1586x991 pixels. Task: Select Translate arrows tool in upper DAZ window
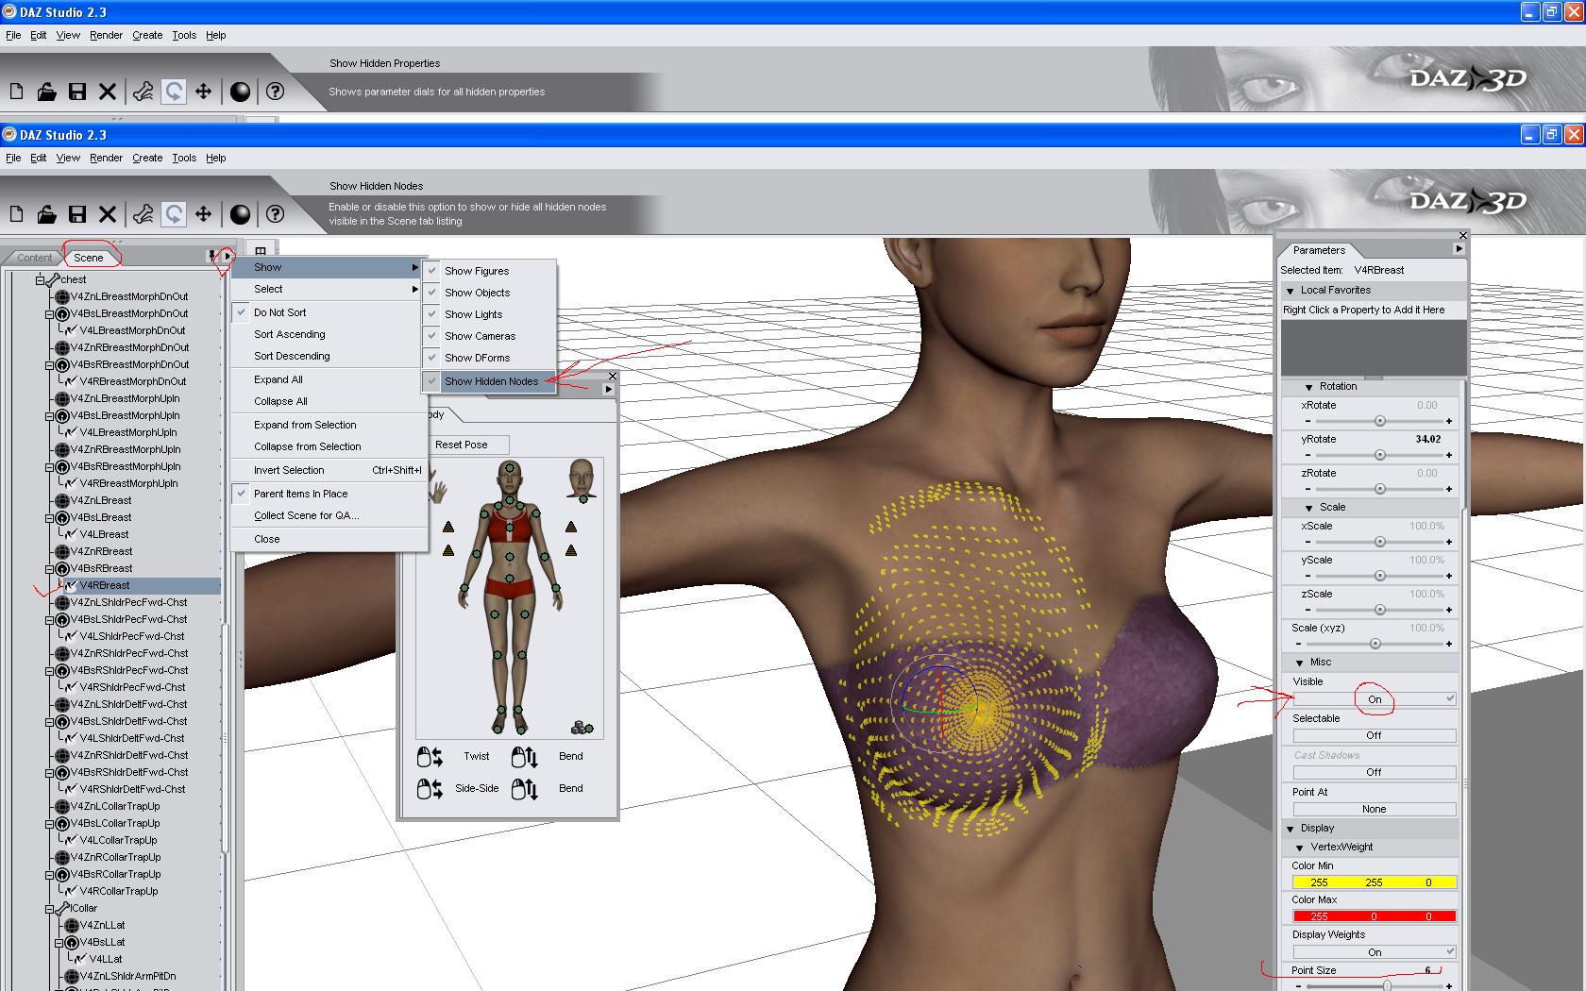tap(203, 92)
